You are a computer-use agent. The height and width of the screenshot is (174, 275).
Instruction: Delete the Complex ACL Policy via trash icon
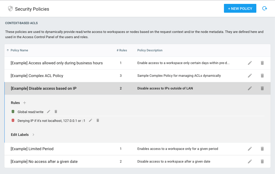point(262,76)
